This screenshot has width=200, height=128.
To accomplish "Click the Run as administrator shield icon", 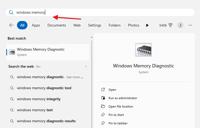I will 103,98.
